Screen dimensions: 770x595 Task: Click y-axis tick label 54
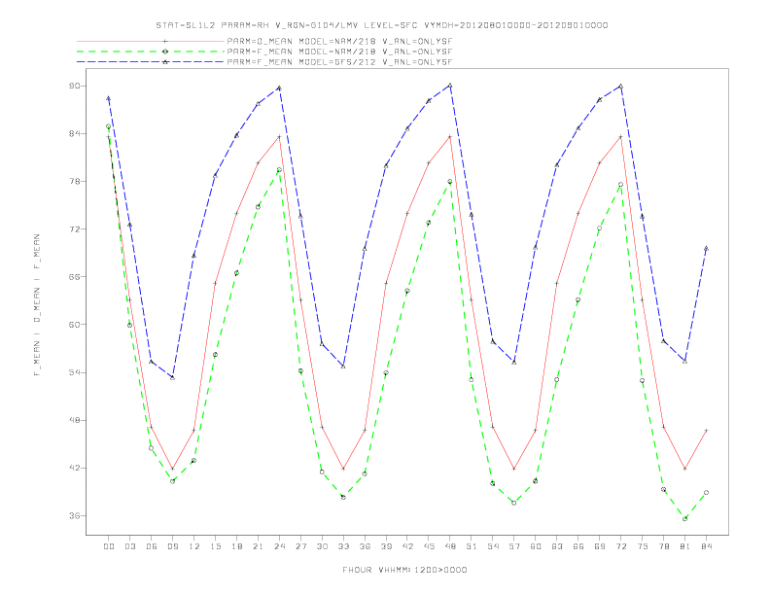[75, 372]
